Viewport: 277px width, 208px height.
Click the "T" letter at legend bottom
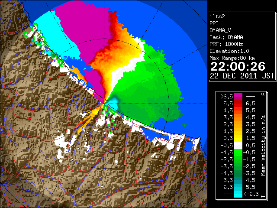[x=263, y=196]
